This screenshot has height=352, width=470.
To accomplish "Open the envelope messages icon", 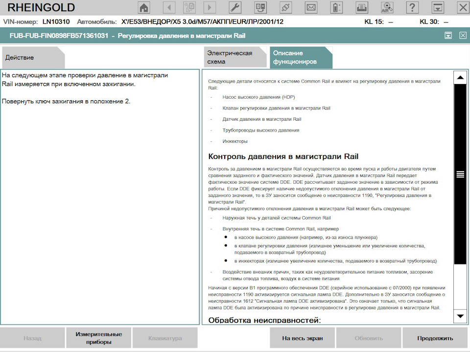I will pos(311,7).
